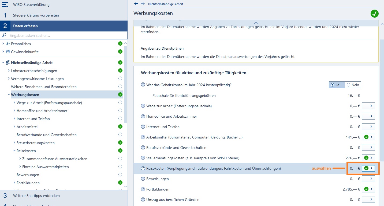Click help icon for Wege zur Arbeit
The image size is (384, 206).
143,106
